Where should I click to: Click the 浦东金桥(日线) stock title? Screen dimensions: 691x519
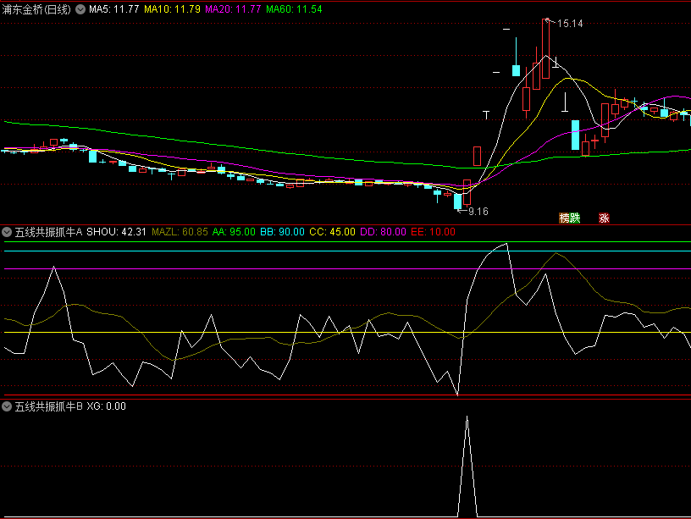click(36, 9)
